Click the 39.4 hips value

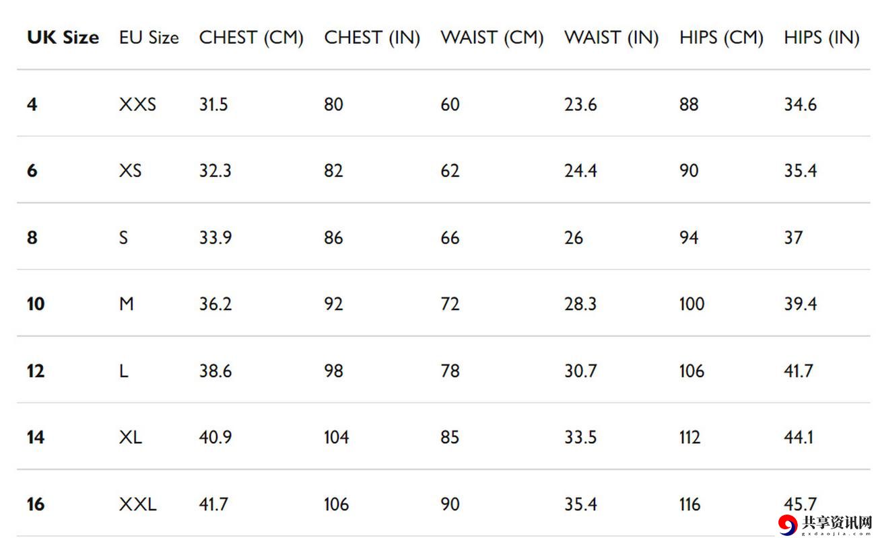coord(801,305)
